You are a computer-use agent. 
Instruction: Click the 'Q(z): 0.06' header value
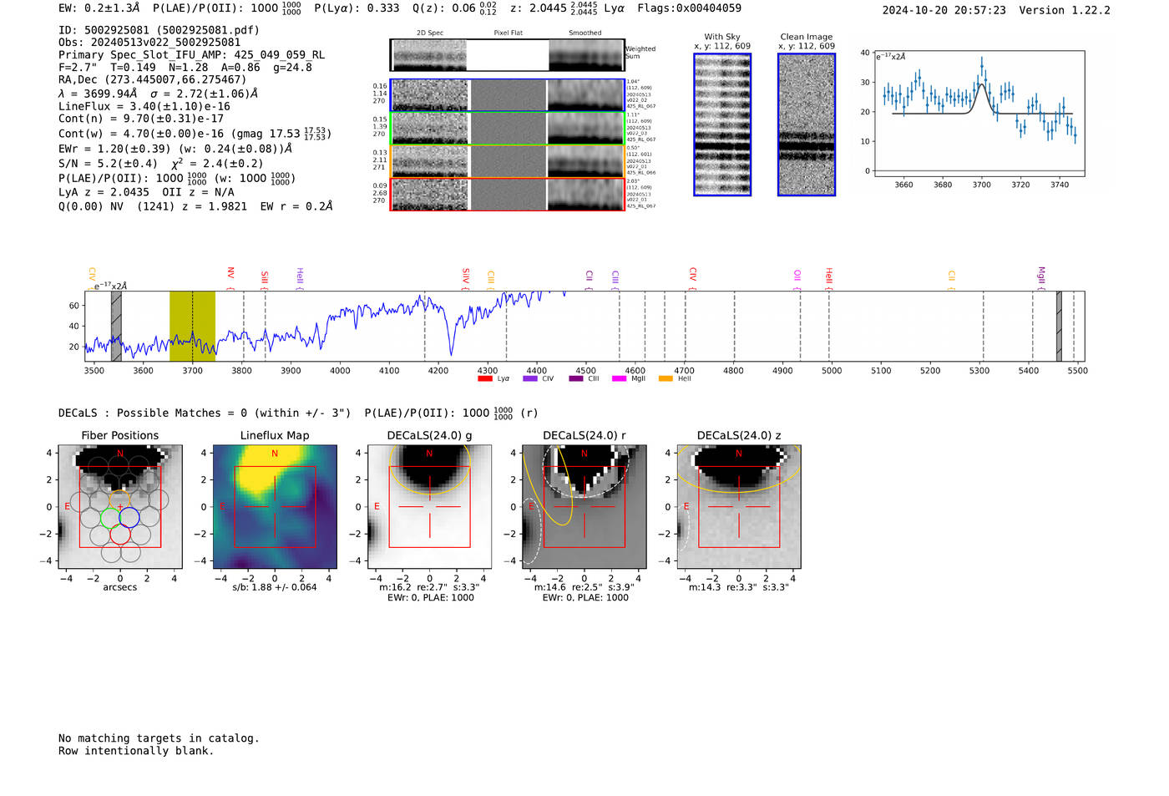(456, 8)
